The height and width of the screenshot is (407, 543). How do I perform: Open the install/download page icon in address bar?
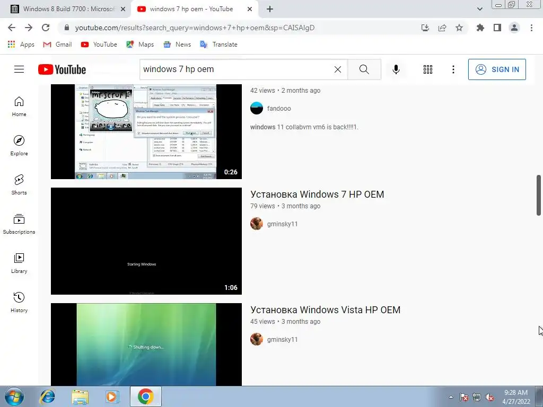pyautogui.click(x=425, y=28)
